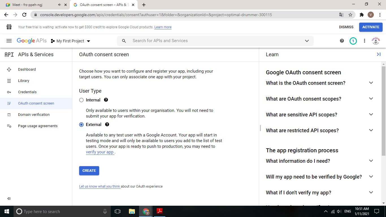Open Dashboard in the sidebar
386x217 pixels.
(36, 69)
